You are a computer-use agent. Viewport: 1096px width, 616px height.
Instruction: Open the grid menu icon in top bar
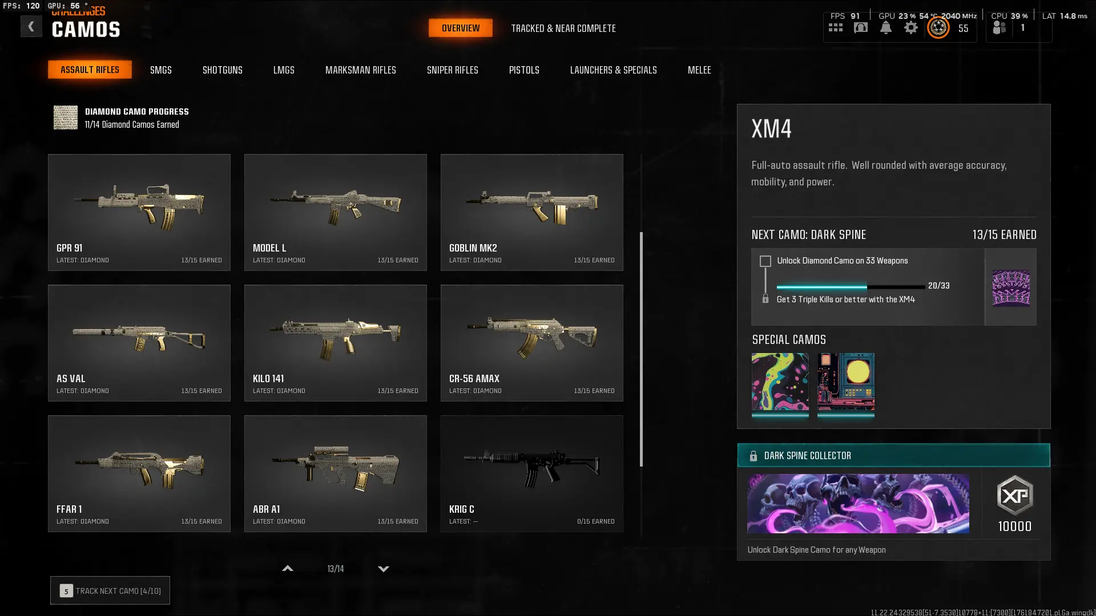tap(836, 27)
